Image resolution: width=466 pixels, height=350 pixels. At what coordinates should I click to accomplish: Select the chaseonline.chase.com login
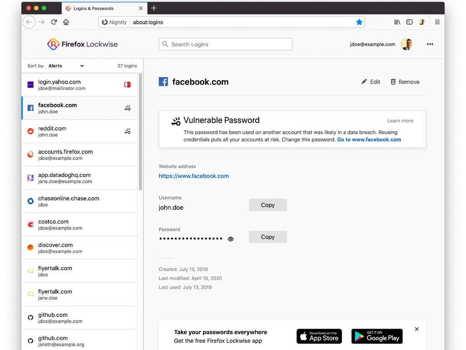coord(80,201)
